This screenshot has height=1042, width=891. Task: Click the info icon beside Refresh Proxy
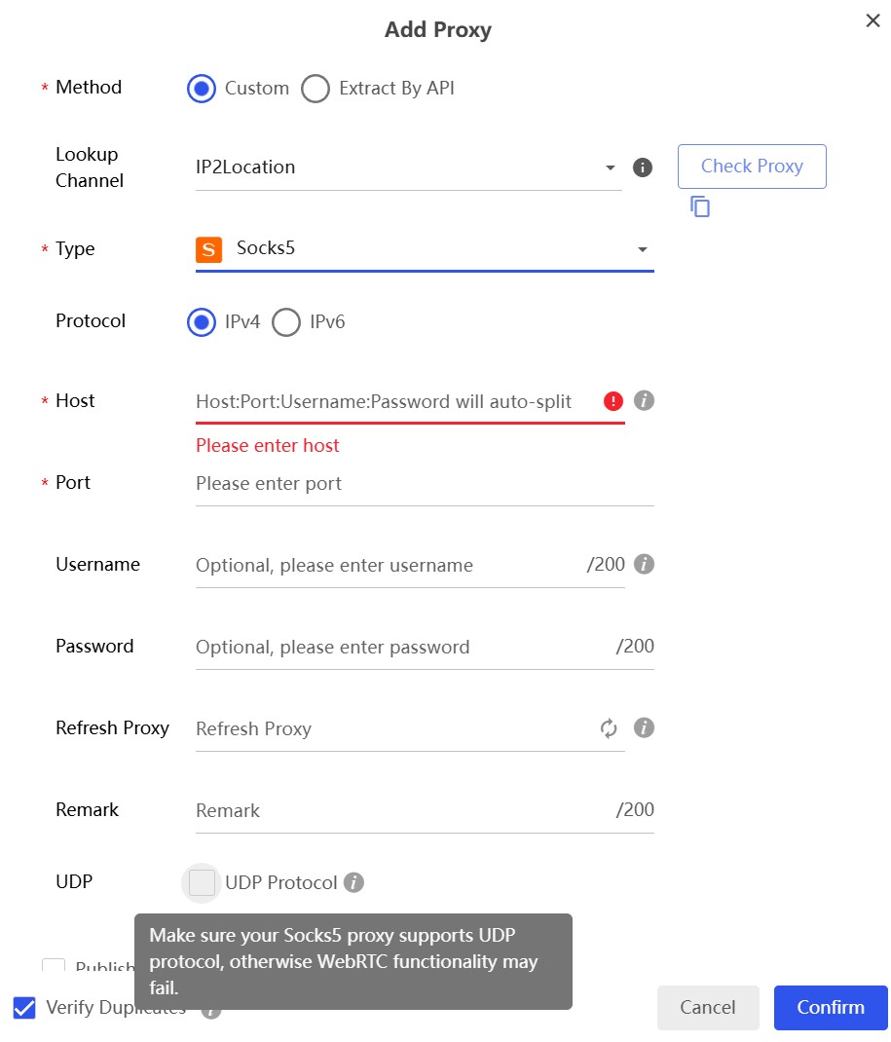644,727
